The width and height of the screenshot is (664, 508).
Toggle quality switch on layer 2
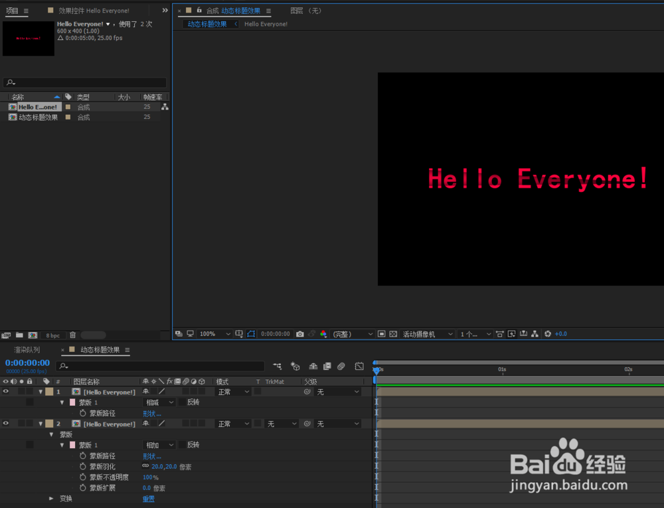click(162, 424)
